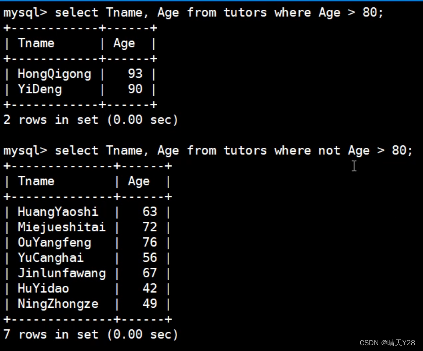
Task: Select the YiDeng name cell
Action: (40, 89)
